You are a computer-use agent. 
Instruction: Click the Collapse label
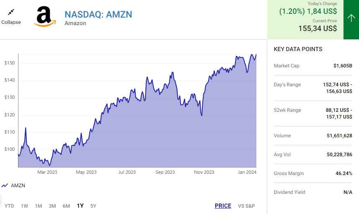click(11, 22)
